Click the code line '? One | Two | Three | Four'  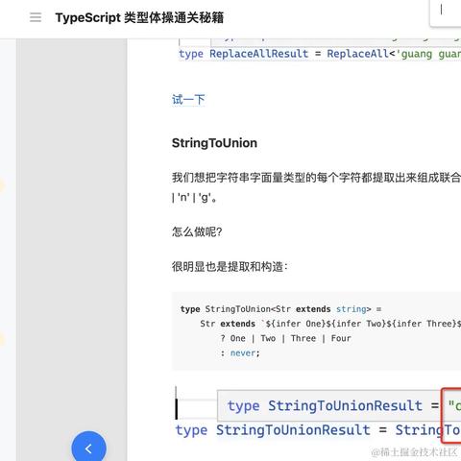tap(285, 338)
